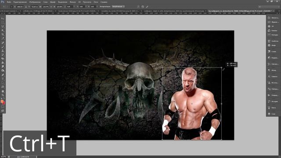The width and height of the screenshot is (281, 158).
Task: Open the Символ character panel
Action: [273, 76]
